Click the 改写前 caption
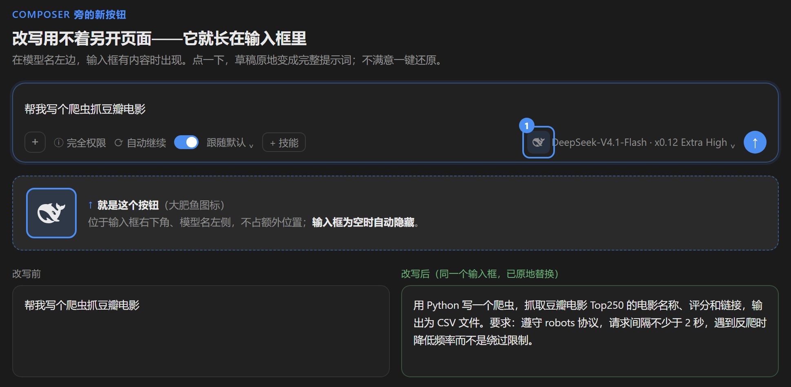The image size is (791, 387). (x=27, y=274)
